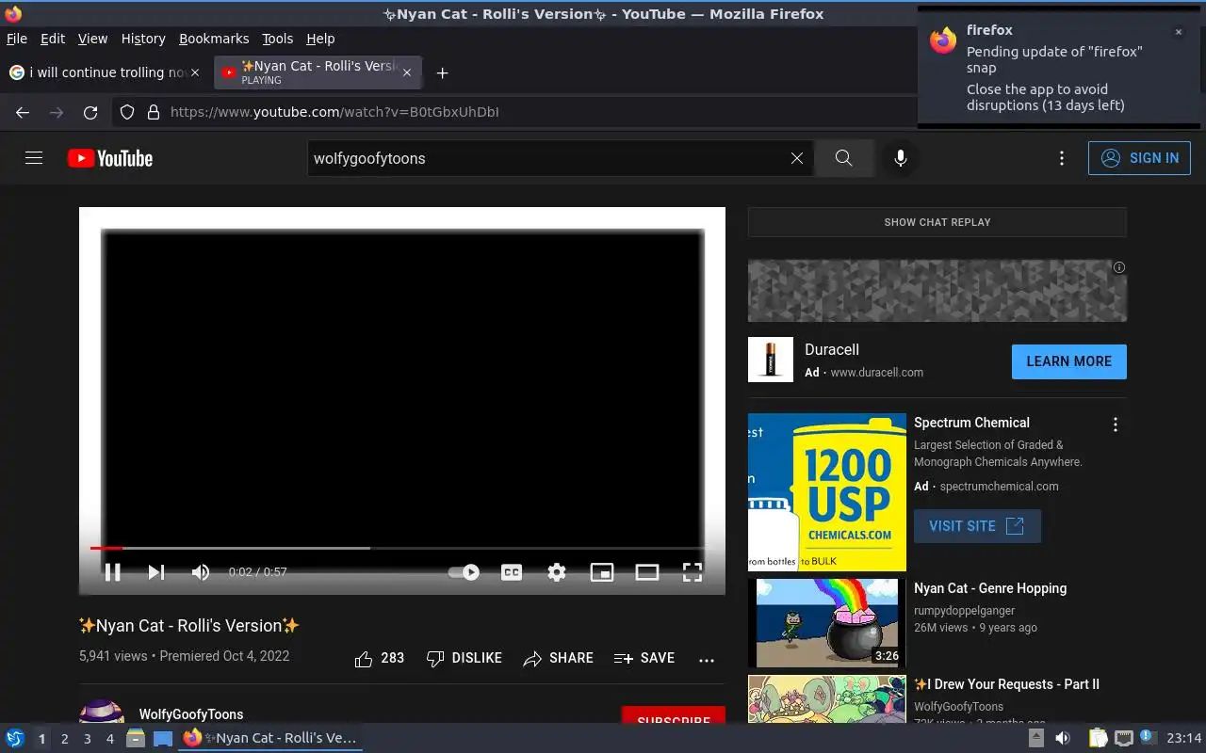Open the Bookmarks menu
This screenshot has height=753, width=1206.
click(214, 39)
